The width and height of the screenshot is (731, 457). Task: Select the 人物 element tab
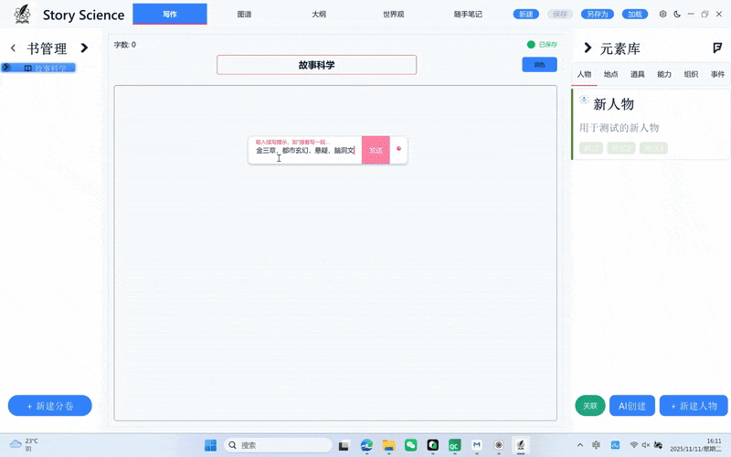pyautogui.click(x=584, y=74)
